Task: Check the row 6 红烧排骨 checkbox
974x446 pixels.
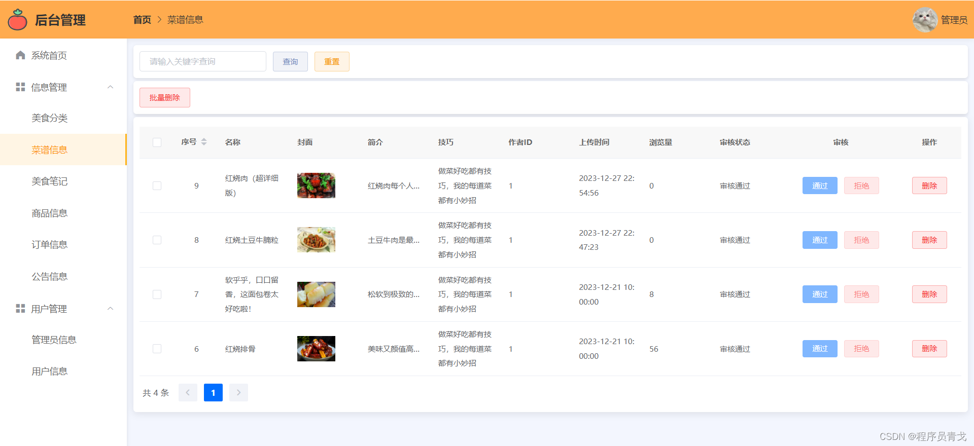Action: tap(157, 349)
